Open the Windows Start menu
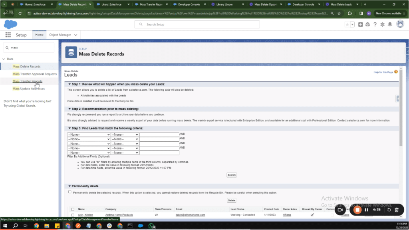The width and height of the screenshot is (409, 230). point(5,226)
